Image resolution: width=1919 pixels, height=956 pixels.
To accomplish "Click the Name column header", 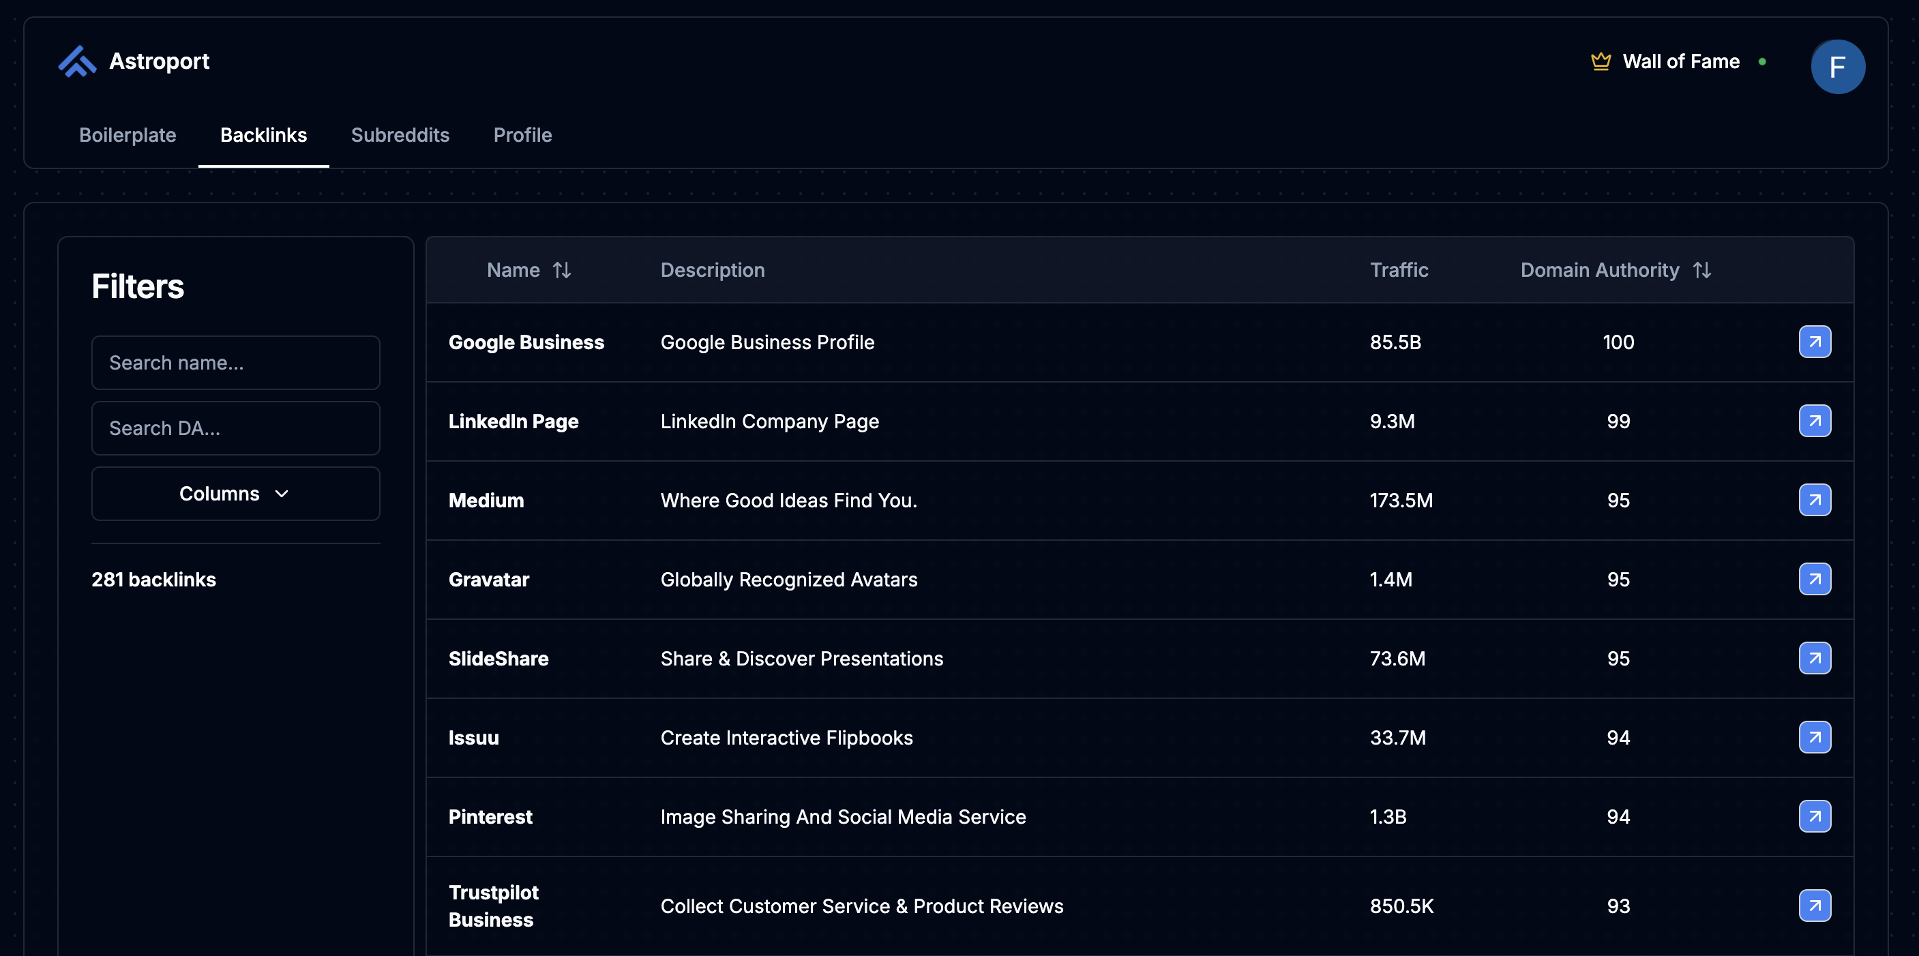I will (x=514, y=270).
